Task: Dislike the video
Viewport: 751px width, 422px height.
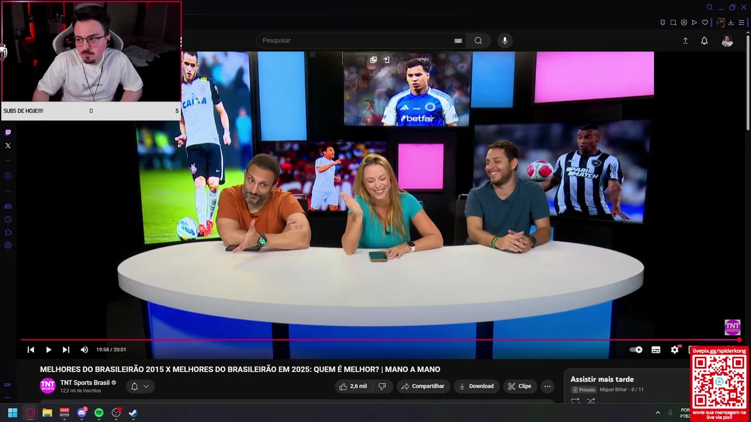Action: tap(382, 386)
